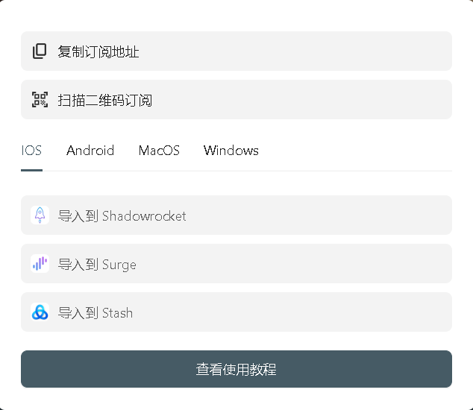Image resolution: width=473 pixels, height=410 pixels.
Task: Click the copy icon beside 复制订阅地址
Action: [40, 51]
